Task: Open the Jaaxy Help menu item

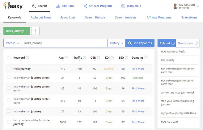Action: [x=131, y=6]
